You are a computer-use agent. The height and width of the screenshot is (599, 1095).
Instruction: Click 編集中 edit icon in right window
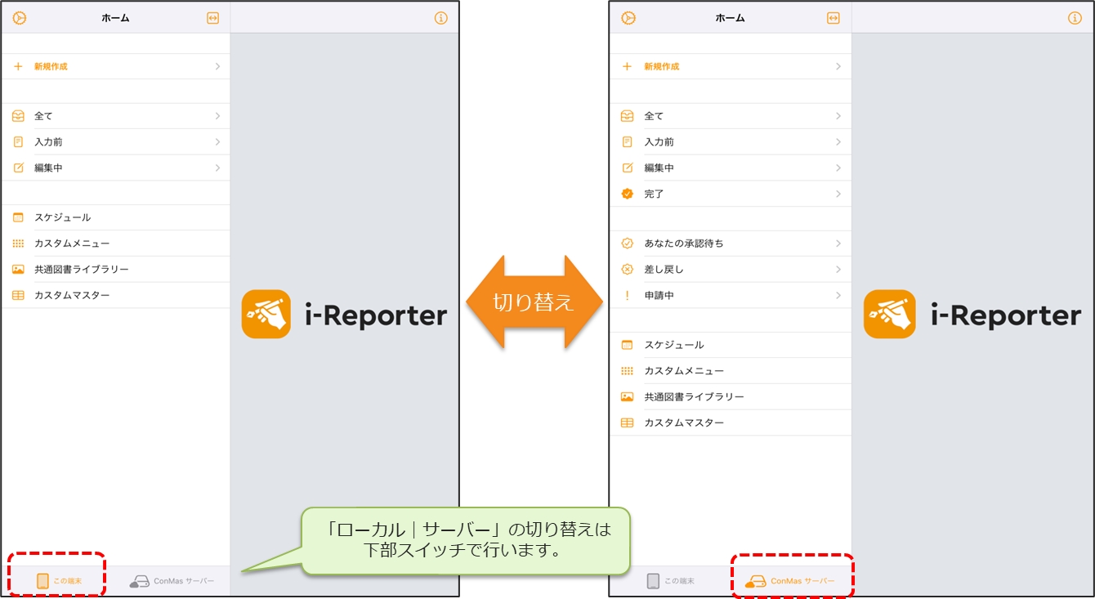628,168
